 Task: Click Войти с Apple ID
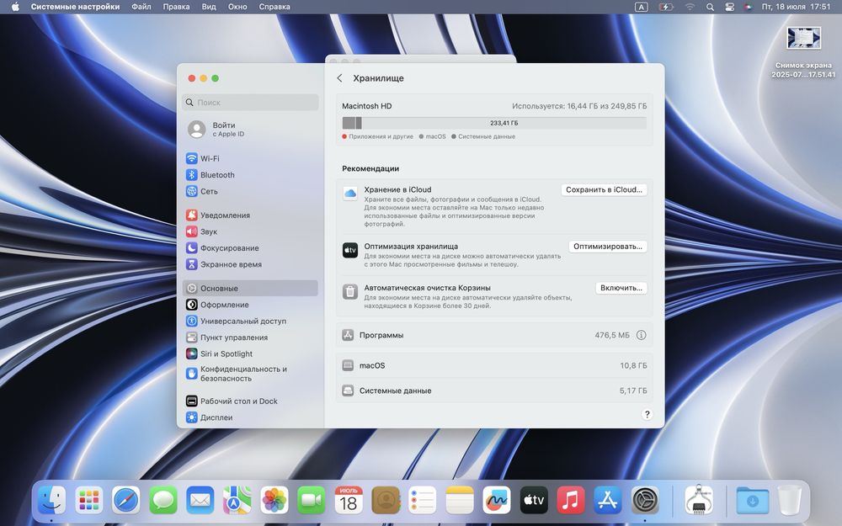click(250, 130)
